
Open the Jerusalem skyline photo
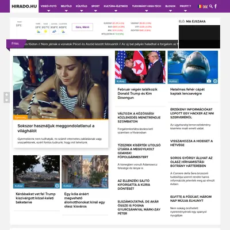36,172
